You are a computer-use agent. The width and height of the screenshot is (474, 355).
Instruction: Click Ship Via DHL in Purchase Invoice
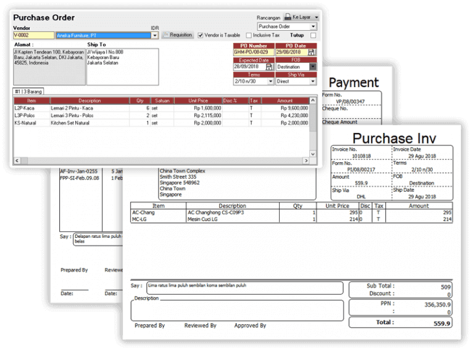click(361, 197)
